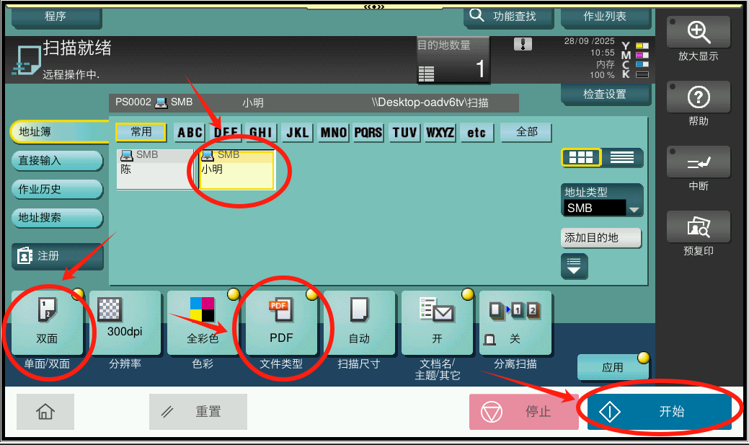Image resolution: width=749 pixels, height=445 pixels.
Task: Select the 小明 SMB destination tile
Action: 237,169
